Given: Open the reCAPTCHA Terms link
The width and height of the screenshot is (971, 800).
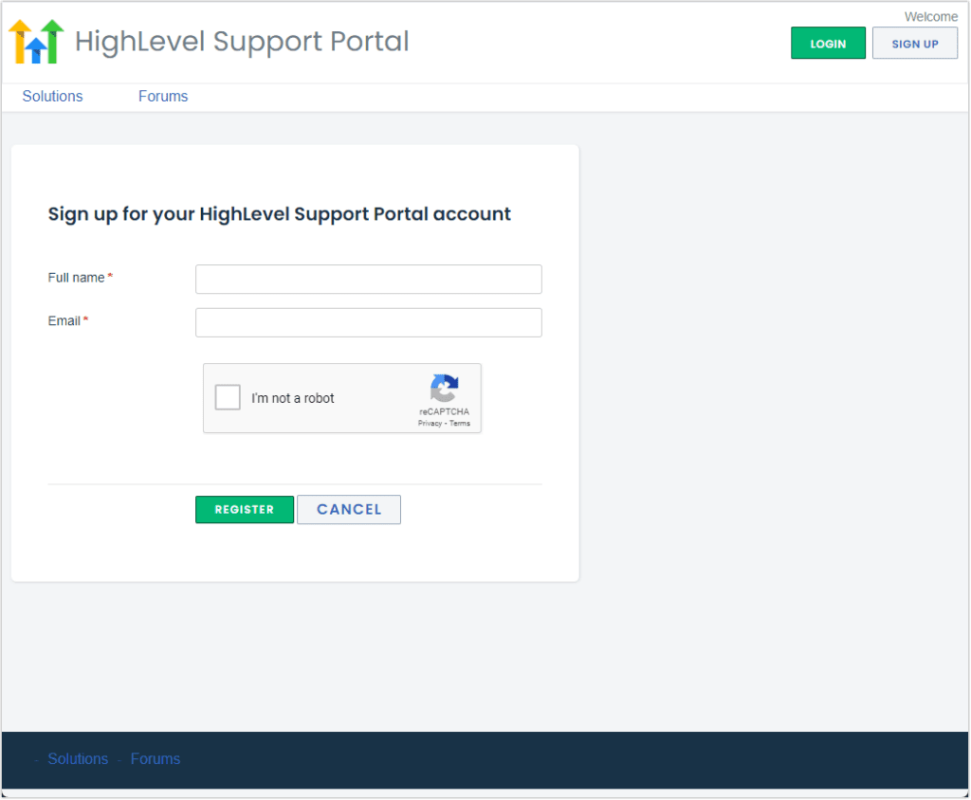Looking at the screenshot, I should [460, 424].
